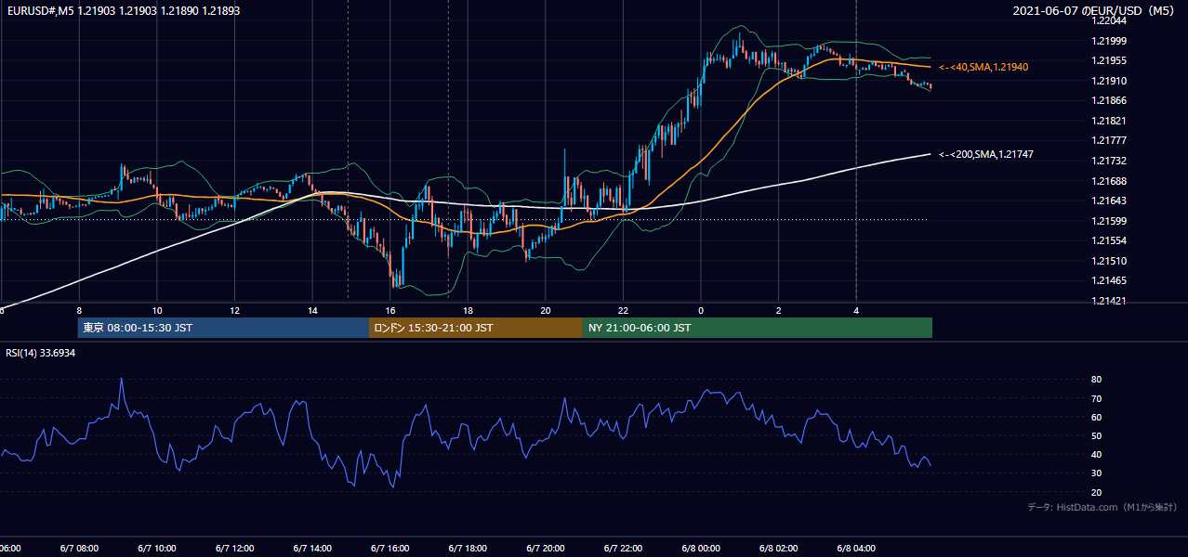Click the RSI axis value 40
The image size is (1188, 557).
1097,454
